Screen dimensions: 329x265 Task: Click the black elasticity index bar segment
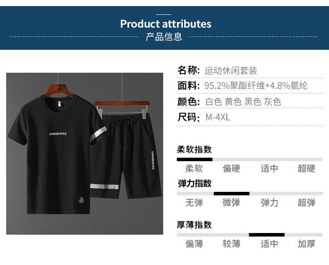[232, 194]
